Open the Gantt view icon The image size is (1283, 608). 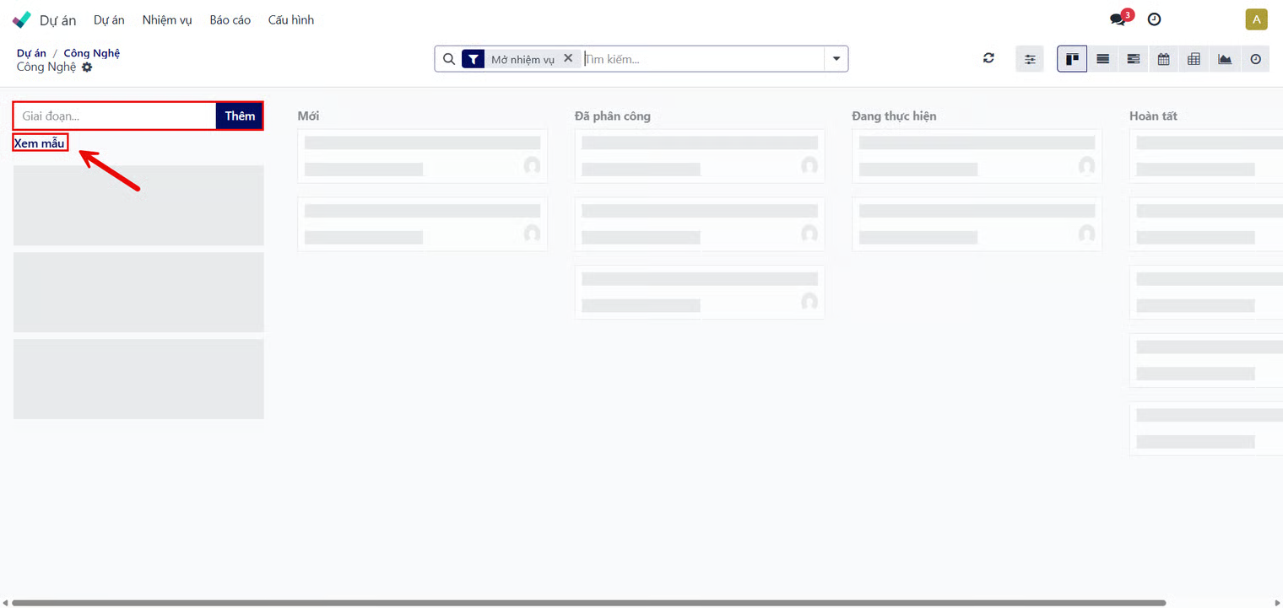pos(1133,59)
